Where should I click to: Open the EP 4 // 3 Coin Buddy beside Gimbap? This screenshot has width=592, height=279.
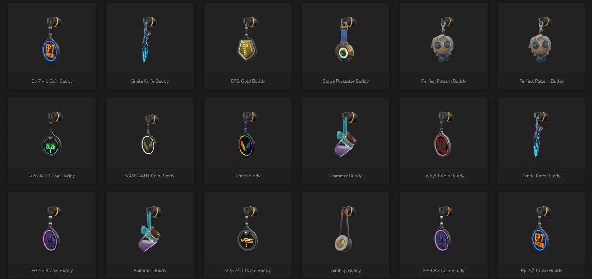coord(444,235)
